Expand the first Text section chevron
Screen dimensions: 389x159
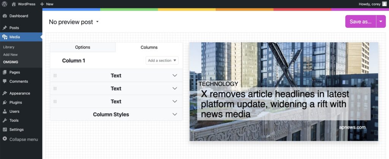point(175,76)
